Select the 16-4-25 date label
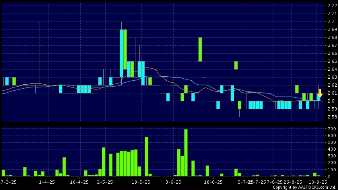The width and height of the screenshot is (338, 190). (79, 182)
